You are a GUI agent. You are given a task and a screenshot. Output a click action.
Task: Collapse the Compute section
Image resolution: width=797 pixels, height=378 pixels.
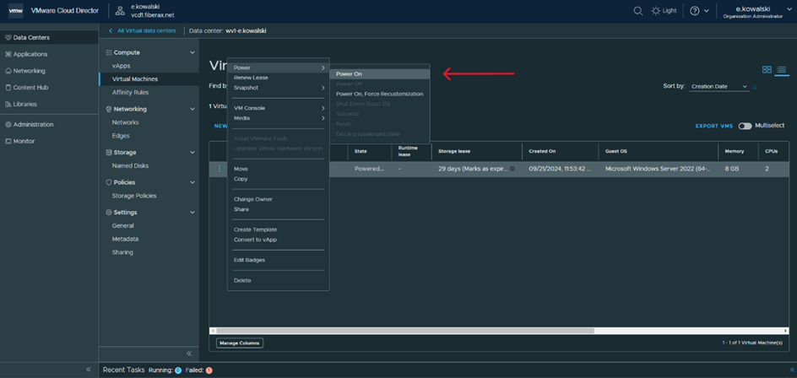pos(192,52)
